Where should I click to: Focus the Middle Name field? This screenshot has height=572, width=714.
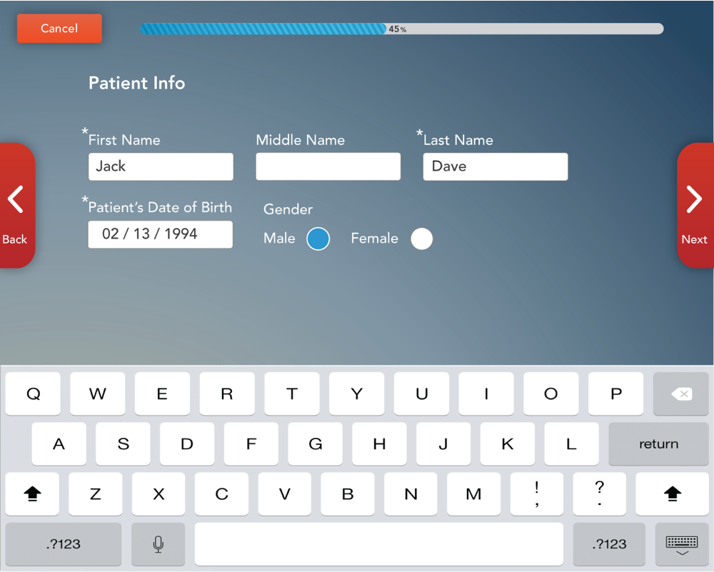pyautogui.click(x=328, y=166)
